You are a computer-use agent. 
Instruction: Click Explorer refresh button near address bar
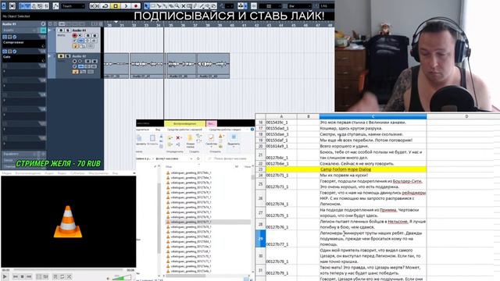click(198, 158)
